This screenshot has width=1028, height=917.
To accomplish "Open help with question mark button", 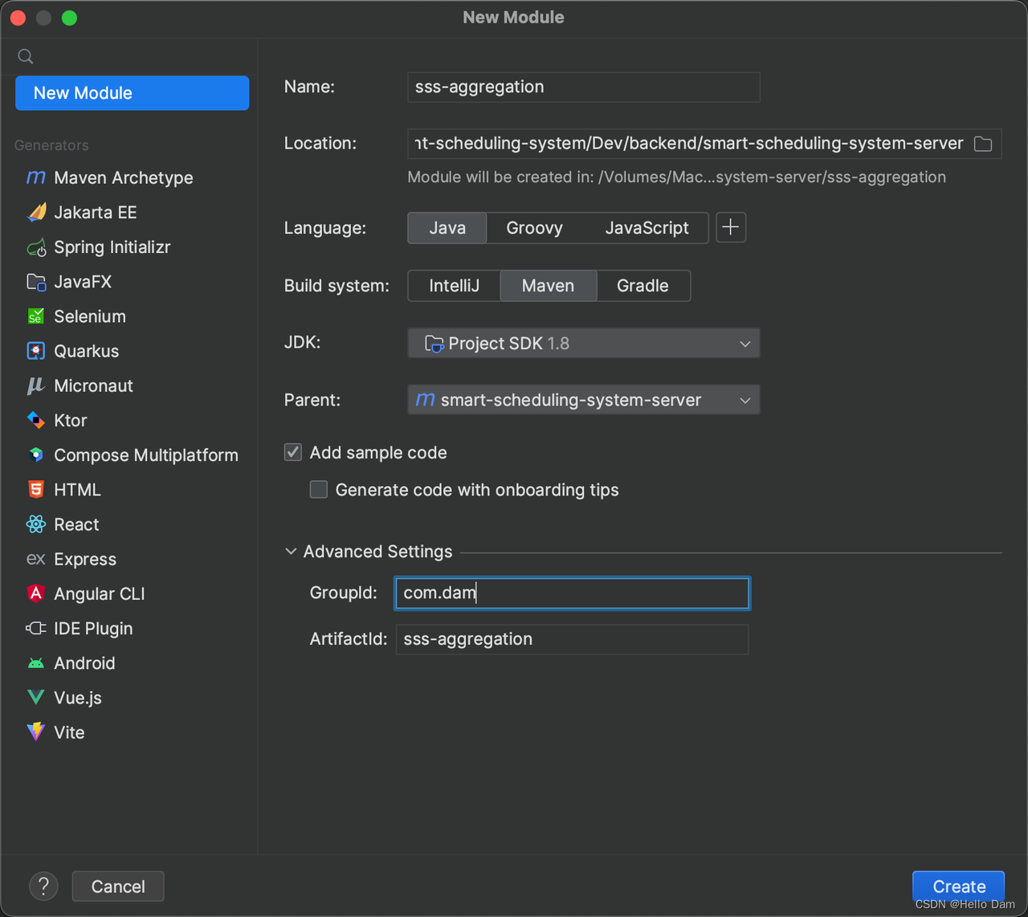I will [43, 886].
